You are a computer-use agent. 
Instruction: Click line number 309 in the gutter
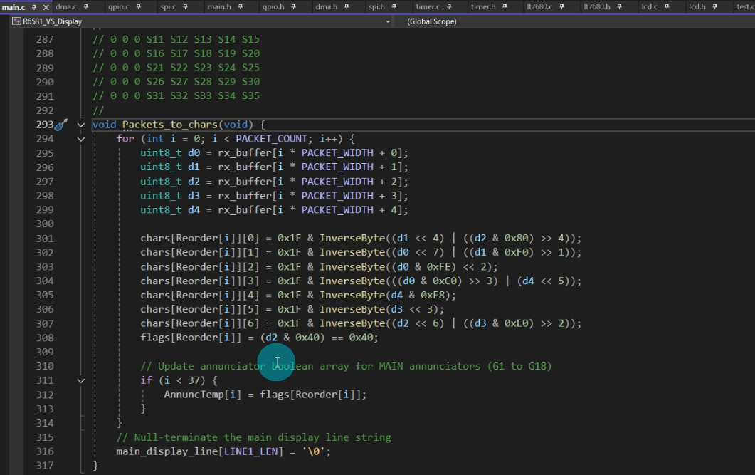[45, 352]
